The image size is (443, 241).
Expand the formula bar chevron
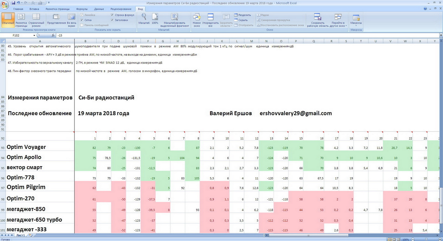tap(441, 35)
